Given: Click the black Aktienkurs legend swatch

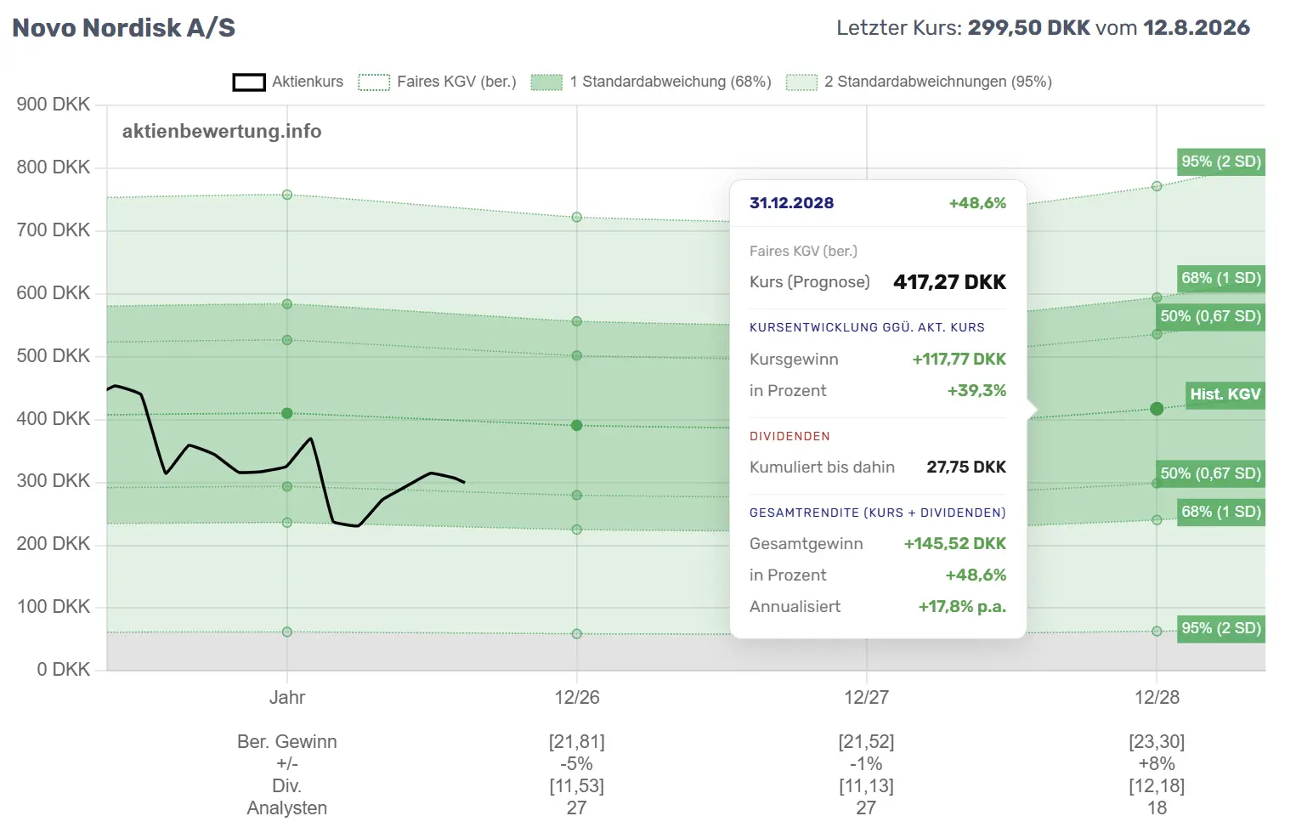Looking at the screenshot, I should click(x=249, y=82).
